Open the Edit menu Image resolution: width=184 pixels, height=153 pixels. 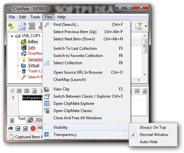click(x=22, y=17)
